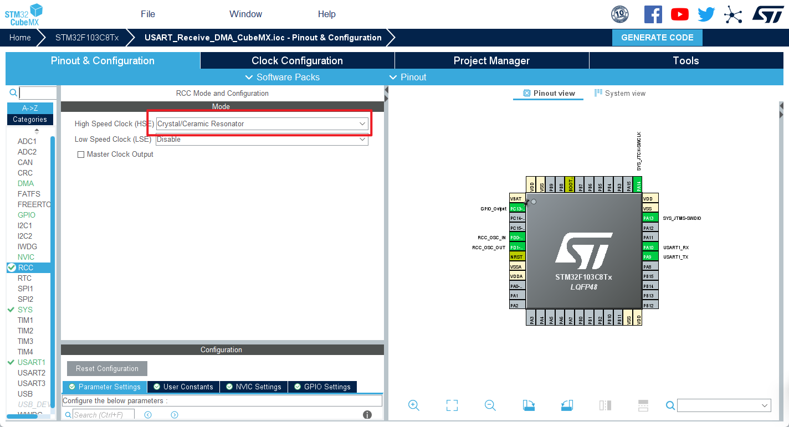Click the 10-year anniversary badge icon

click(619, 14)
